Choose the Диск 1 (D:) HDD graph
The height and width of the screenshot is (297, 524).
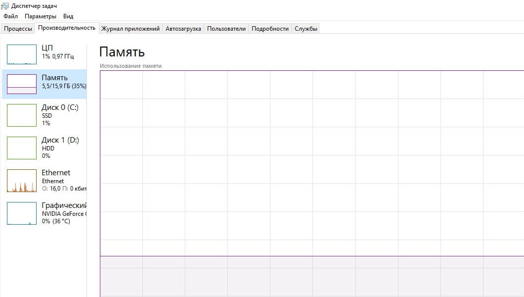coord(22,148)
